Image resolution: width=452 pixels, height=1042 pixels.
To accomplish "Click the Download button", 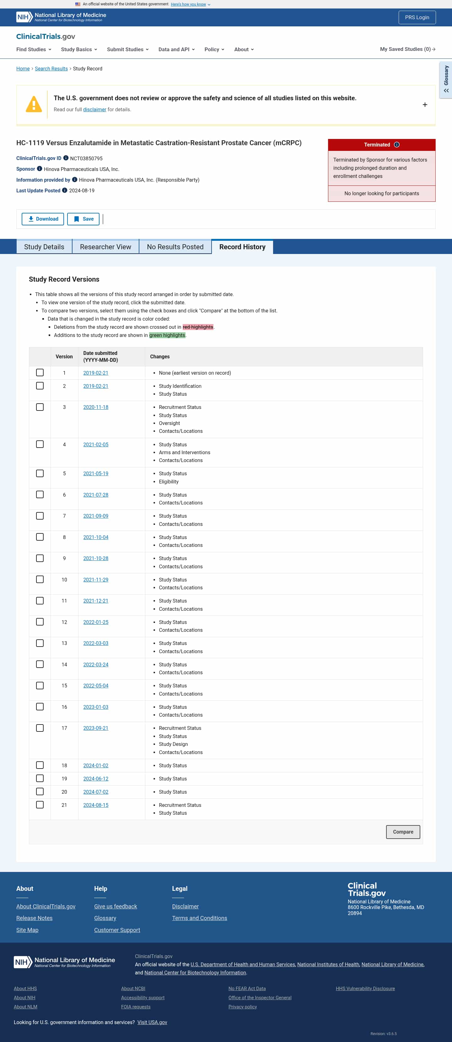I will tap(43, 219).
